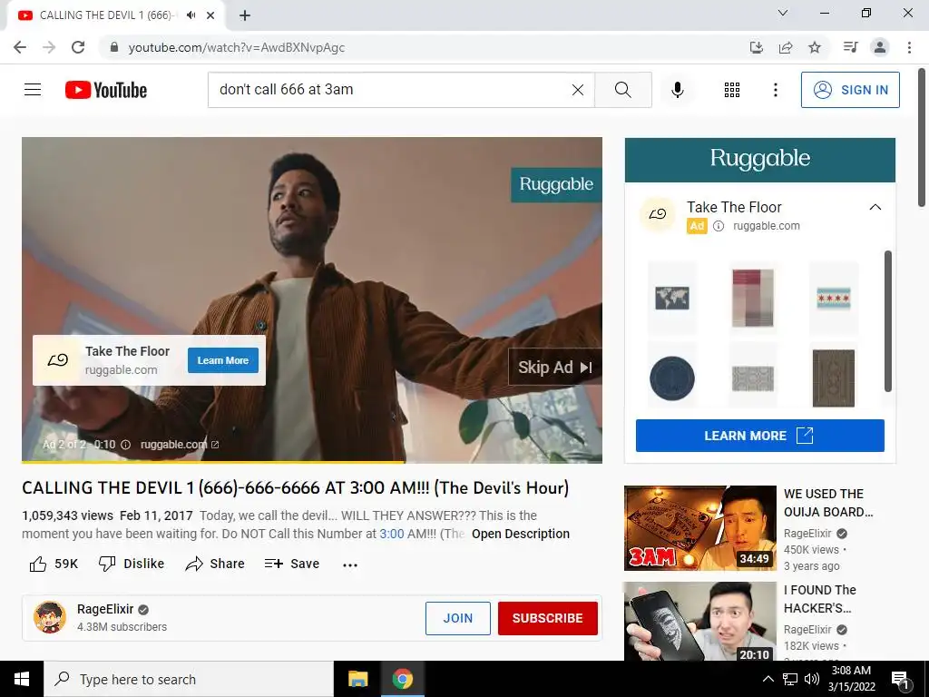Click the Ruggable logo badge in the video
Screen dimensions: 929x697
[556, 184]
